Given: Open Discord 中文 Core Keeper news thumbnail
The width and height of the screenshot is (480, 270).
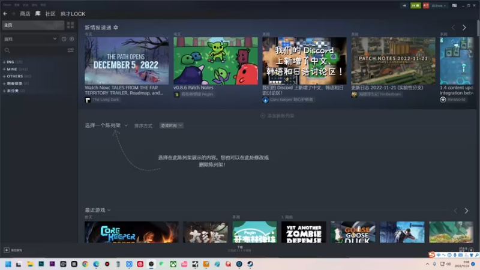Looking at the screenshot, I should click(x=304, y=61).
